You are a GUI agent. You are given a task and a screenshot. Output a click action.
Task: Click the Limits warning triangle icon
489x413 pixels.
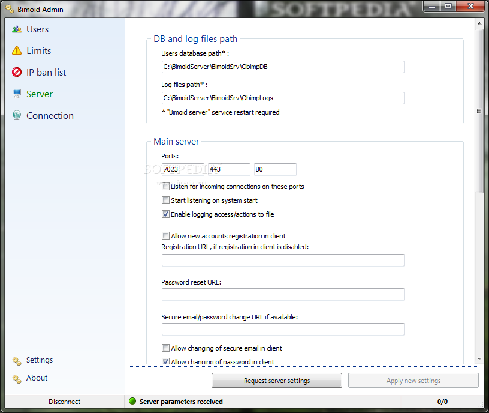coord(17,50)
